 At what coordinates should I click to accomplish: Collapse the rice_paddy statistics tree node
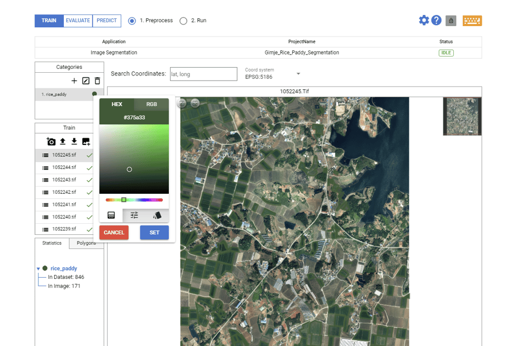(38, 269)
